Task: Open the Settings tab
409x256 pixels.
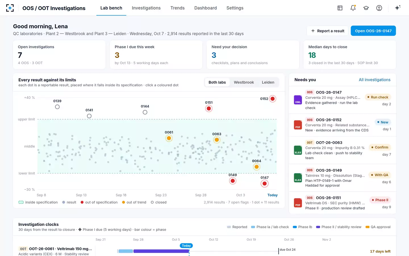Action: [235, 8]
